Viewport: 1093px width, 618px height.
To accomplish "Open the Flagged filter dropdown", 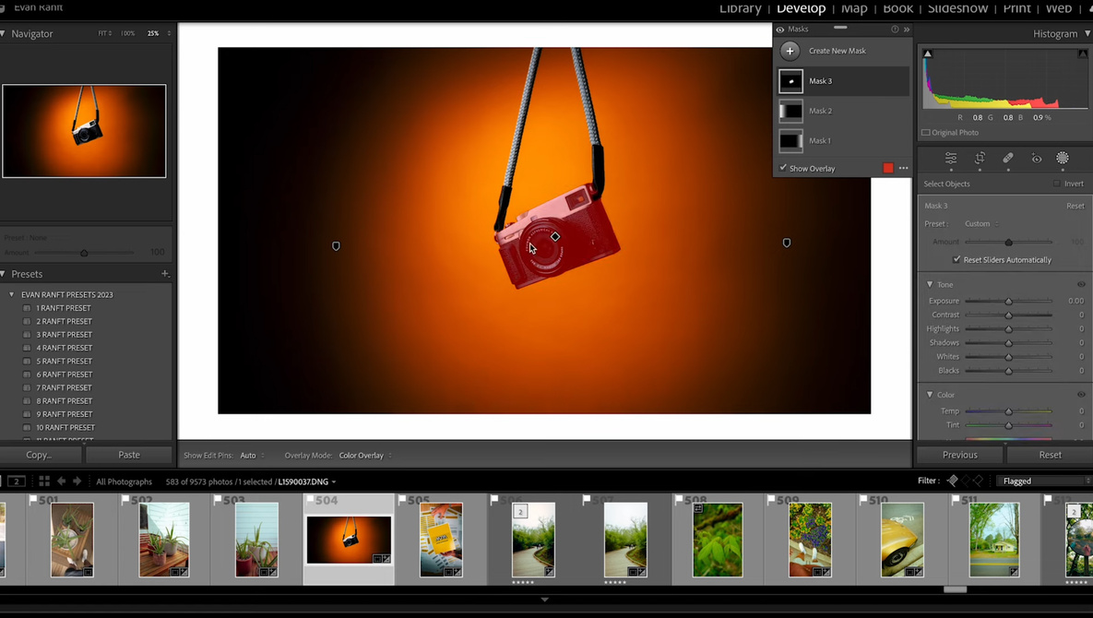I will tap(1045, 481).
